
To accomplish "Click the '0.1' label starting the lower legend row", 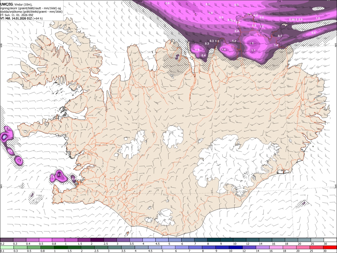I will pyautogui.click(x=2, y=251).
